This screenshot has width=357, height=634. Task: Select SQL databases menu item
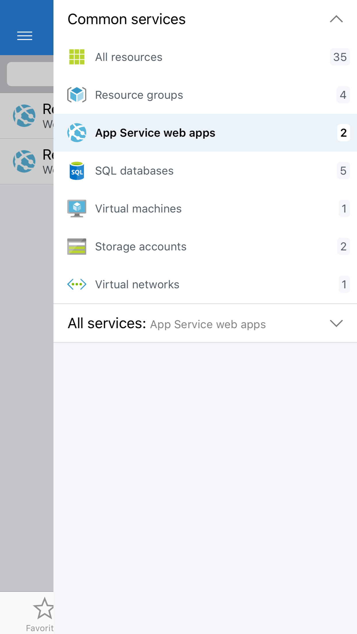[x=205, y=171]
